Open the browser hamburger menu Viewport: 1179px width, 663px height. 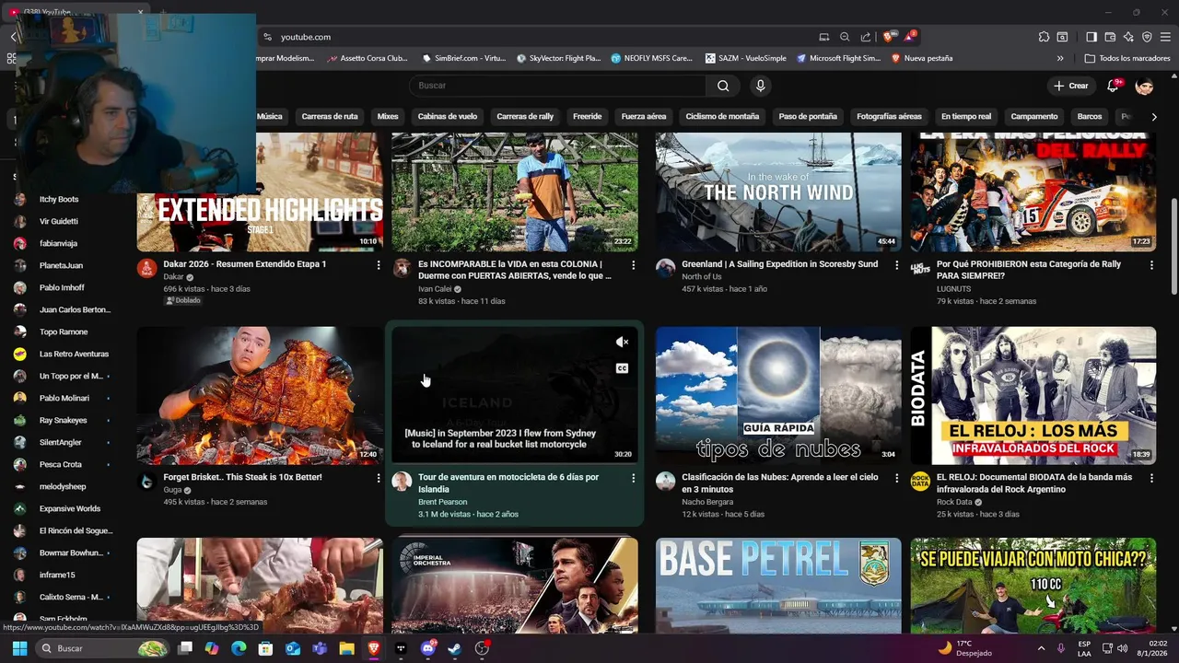click(x=1166, y=37)
